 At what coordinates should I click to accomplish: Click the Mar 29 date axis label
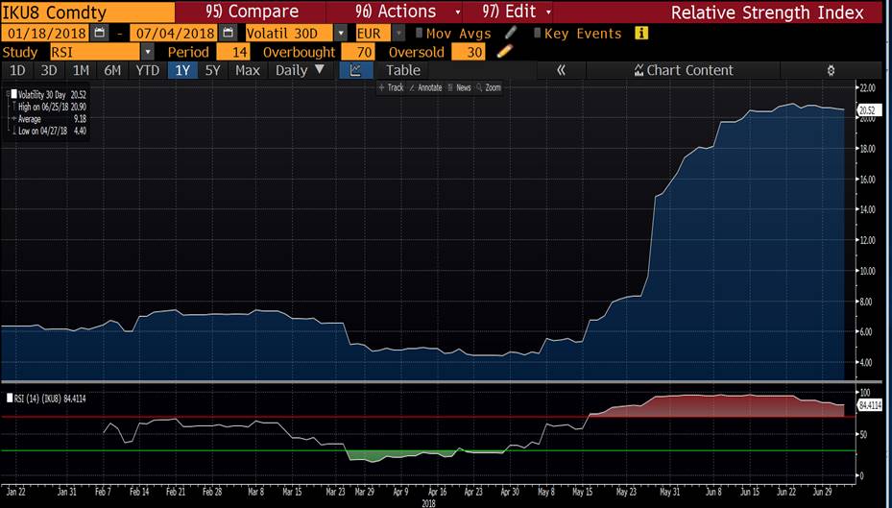[364, 492]
